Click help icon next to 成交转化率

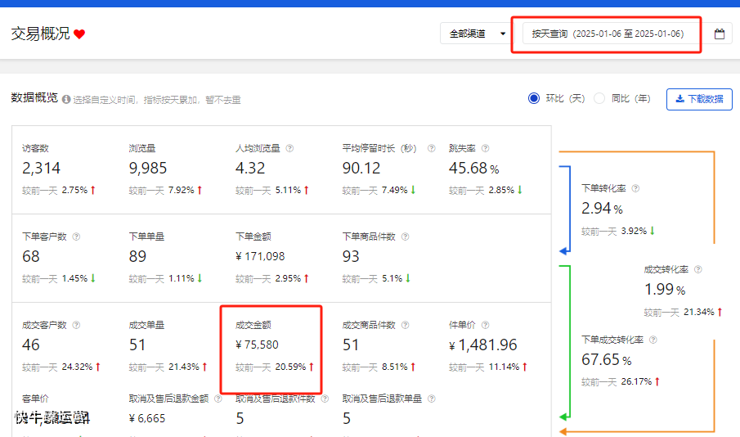point(697,269)
